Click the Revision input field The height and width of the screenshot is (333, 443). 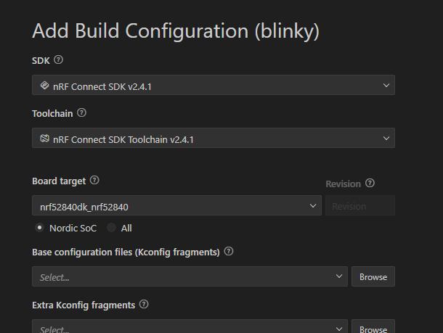tap(360, 205)
